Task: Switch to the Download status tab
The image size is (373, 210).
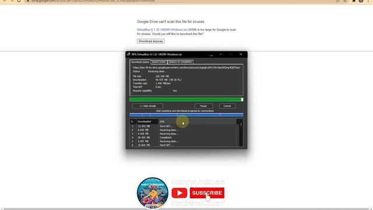Action: (x=140, y=62)
